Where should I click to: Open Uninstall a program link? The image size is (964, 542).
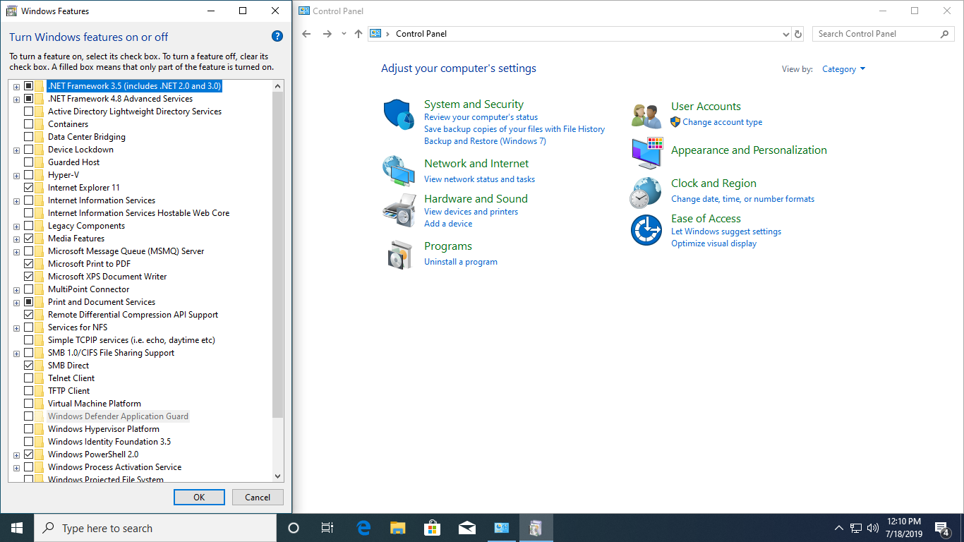pyautogui.click(x=461, y=262)
